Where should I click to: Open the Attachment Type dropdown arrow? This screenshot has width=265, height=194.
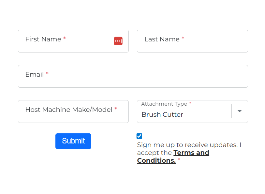240,111
